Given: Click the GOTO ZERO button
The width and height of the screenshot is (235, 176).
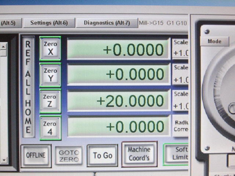Looking at the screenshot, I should (69, 156).
